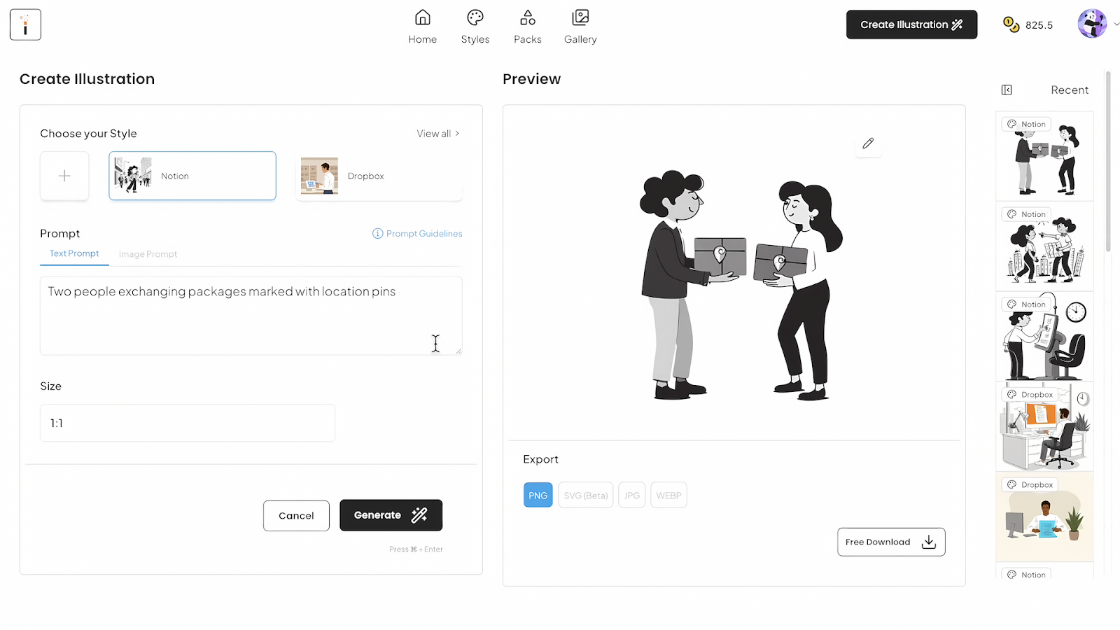The image size is (1120, 630).
Task: Click the coins credit balance icon
Action: [1011, 24]
